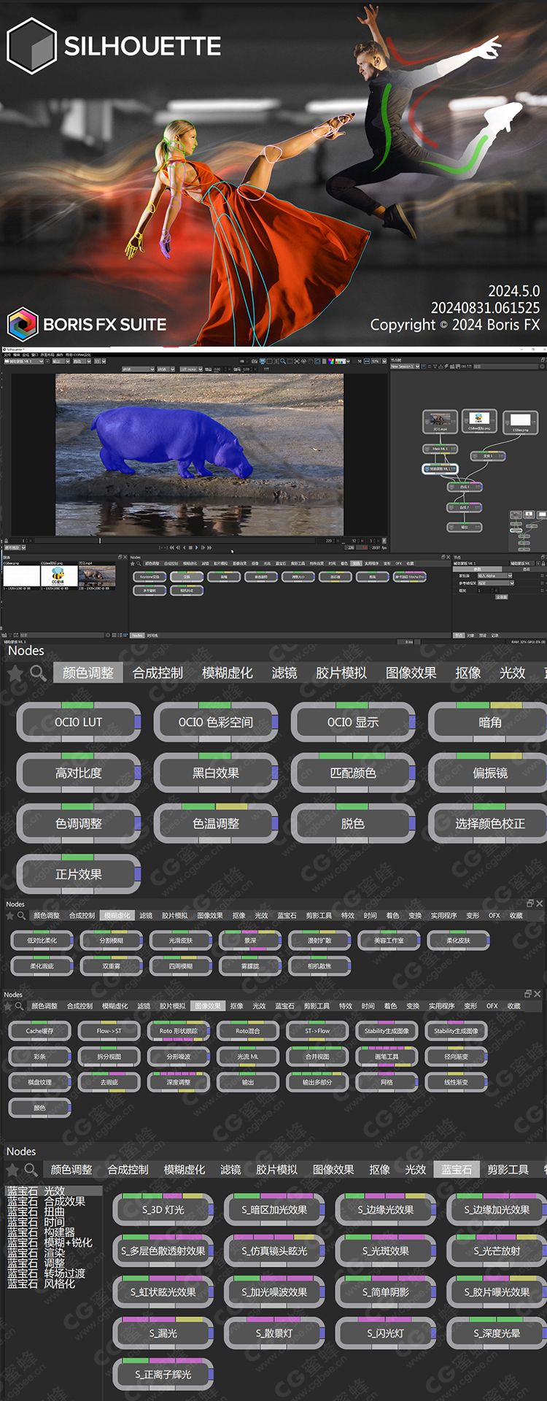Add the 正片效果 node
547x1401 pixels.
pos(79,874)
